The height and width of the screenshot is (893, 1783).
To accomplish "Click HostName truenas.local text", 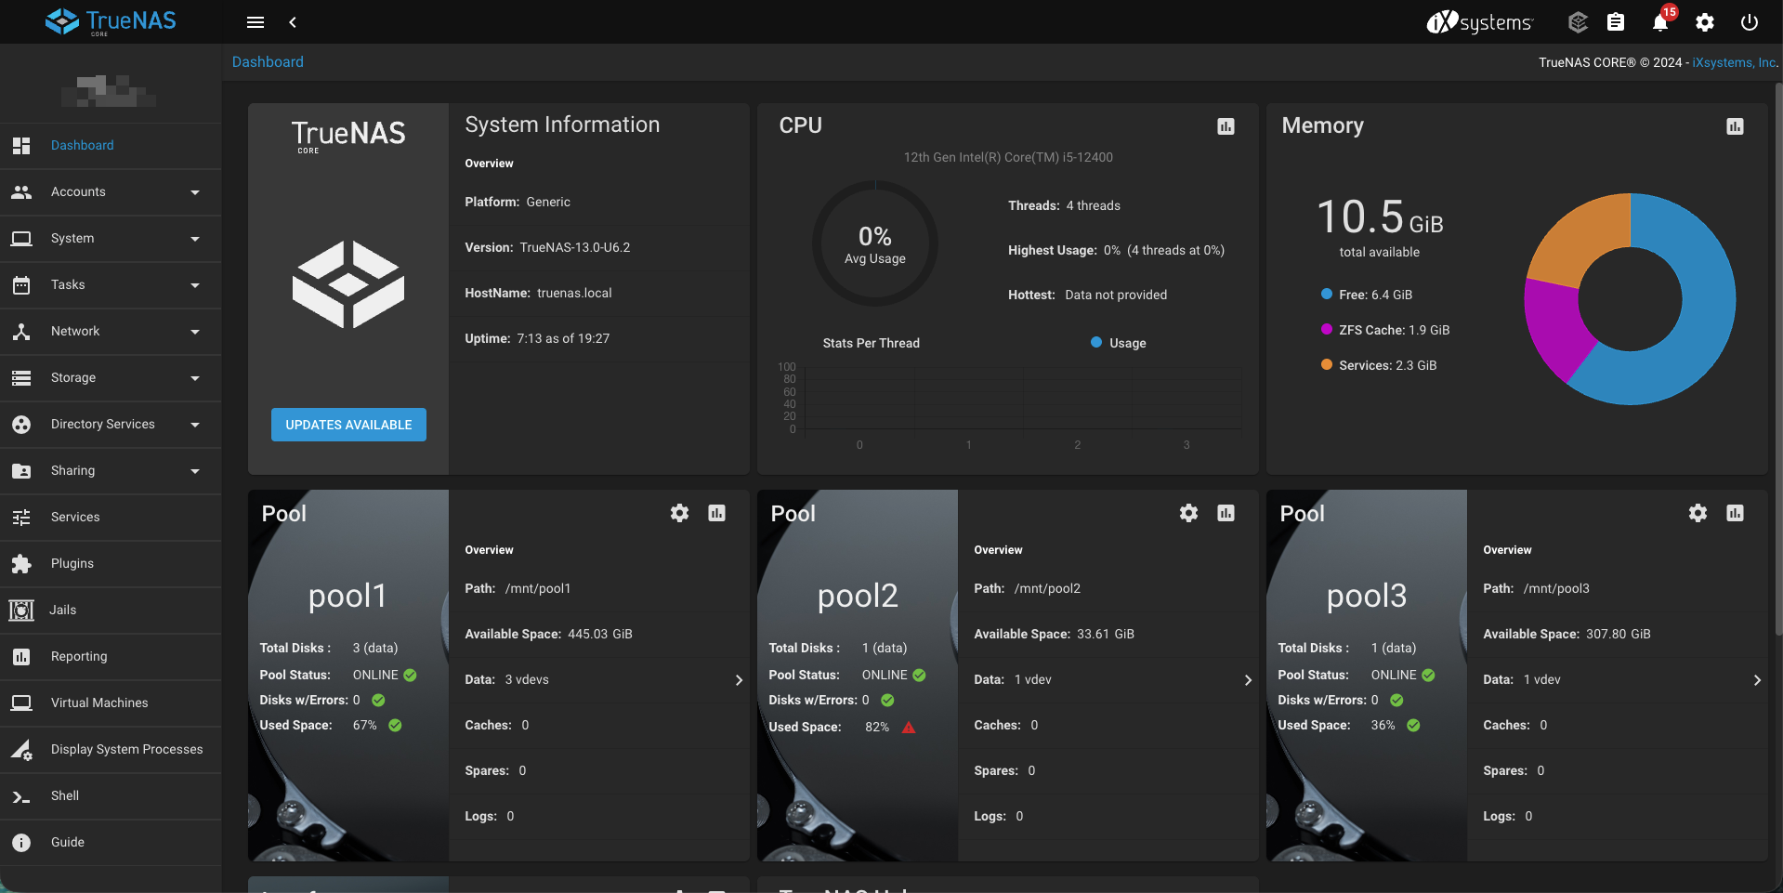I will pyautogui.click(x=538, y=293).
